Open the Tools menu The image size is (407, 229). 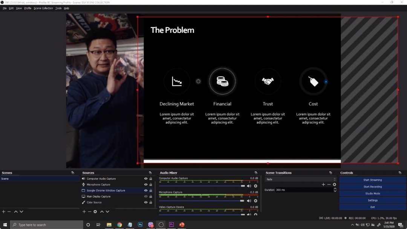[x=58, y=8]
